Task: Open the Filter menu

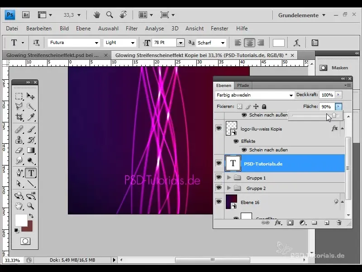Action: [132, 29]
